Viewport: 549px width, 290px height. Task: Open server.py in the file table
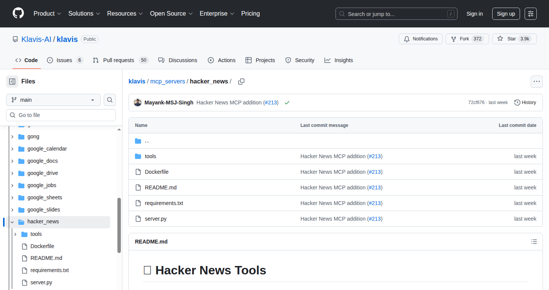pyautogui.click(x=156, y=219)
